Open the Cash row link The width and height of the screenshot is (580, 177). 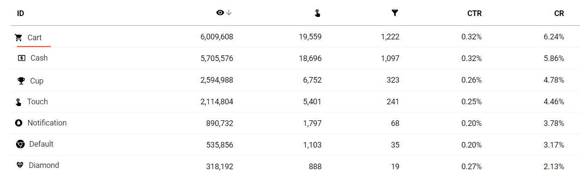[39, 58]
